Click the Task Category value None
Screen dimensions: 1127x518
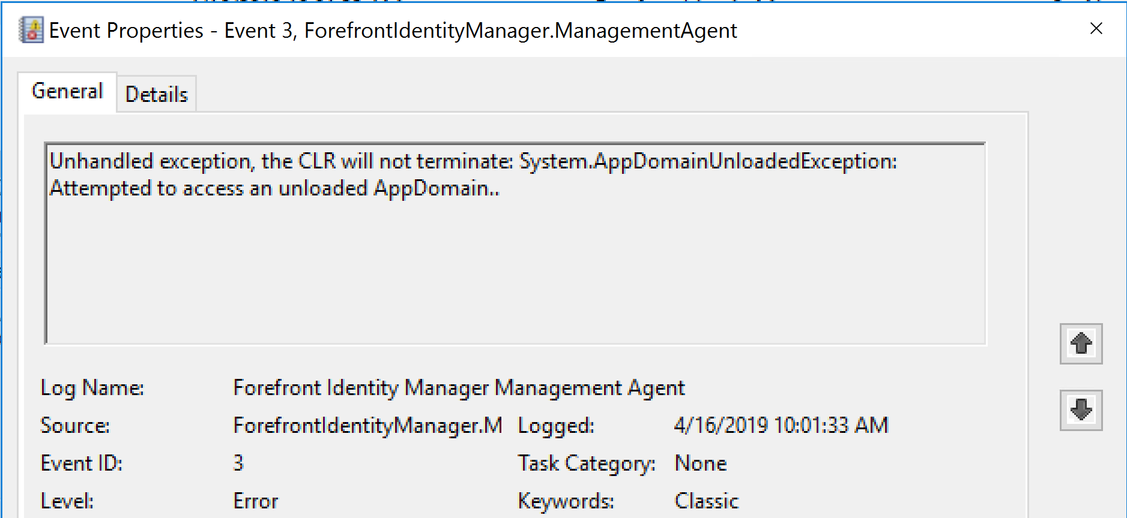701,463
